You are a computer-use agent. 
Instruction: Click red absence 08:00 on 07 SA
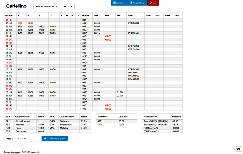pyautogui.click(x=108, y=40)
